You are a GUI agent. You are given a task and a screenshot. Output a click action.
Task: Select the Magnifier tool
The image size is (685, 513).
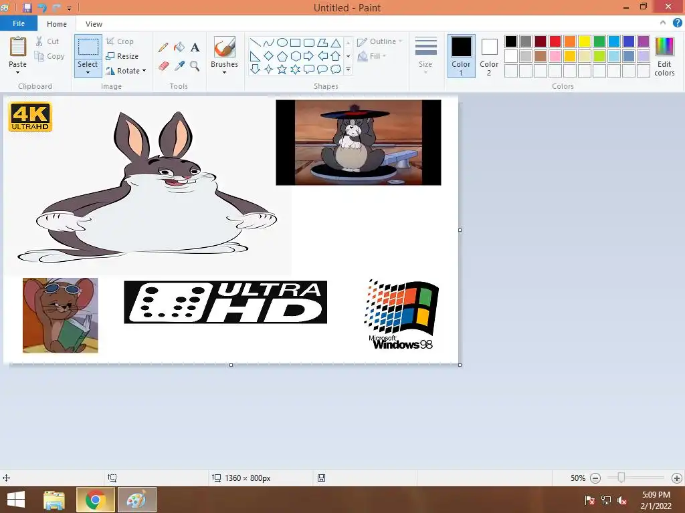point(195,66)
